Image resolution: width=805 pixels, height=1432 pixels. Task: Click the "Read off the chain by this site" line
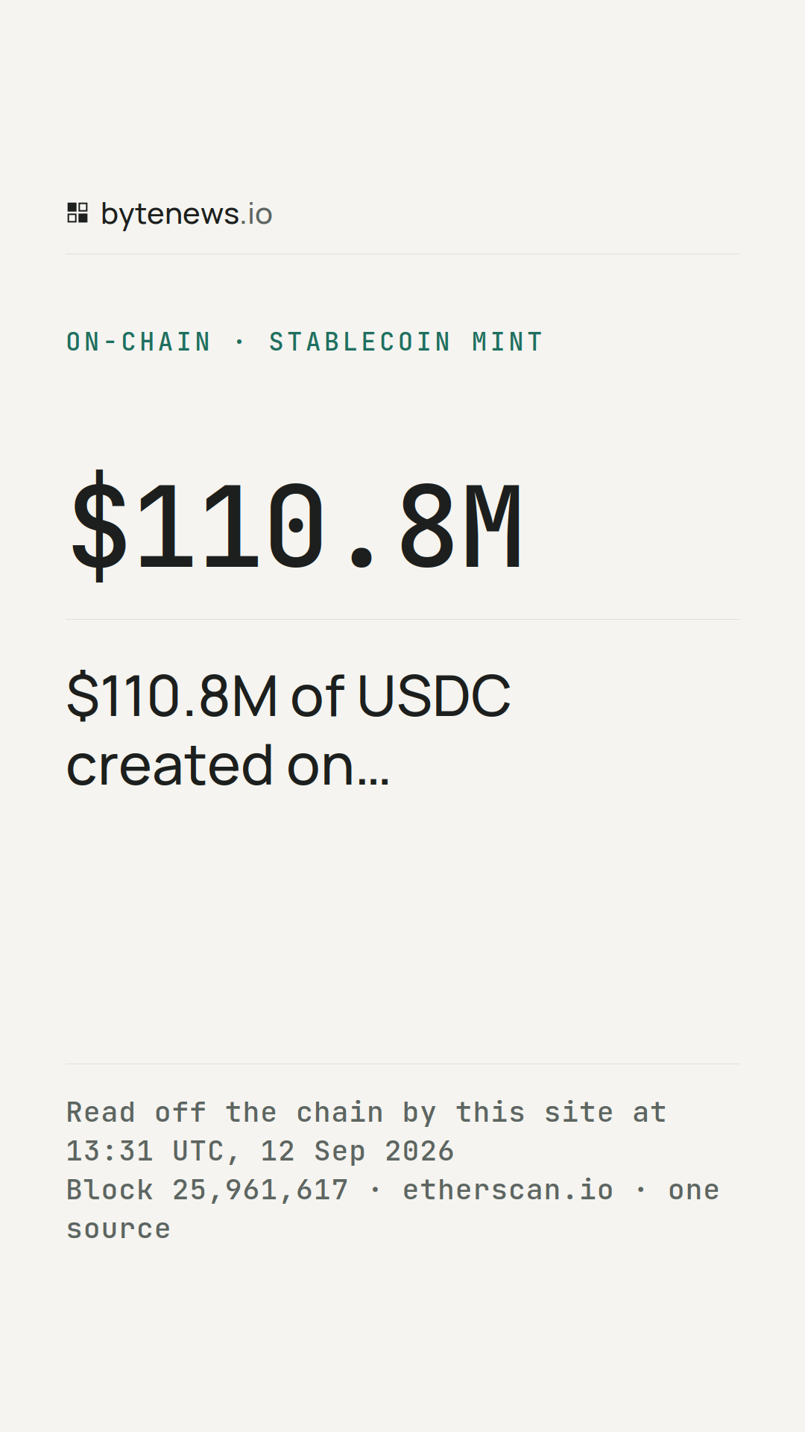(x=340, y=1112)
